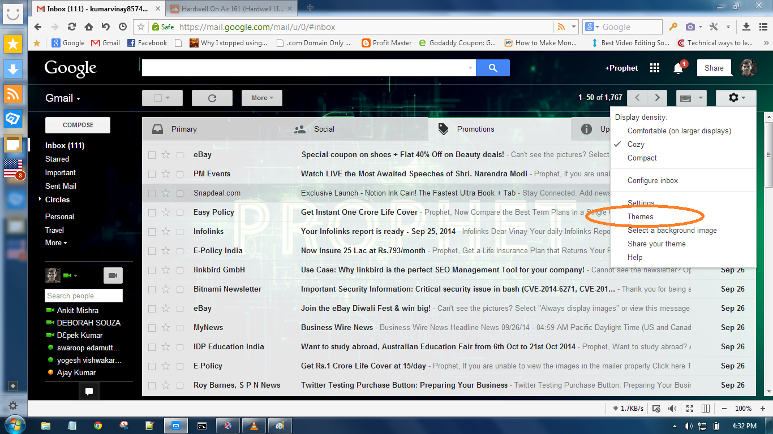Expand More labels in the left sidebar
Screen dimensions: 773x434
point(55,243)
